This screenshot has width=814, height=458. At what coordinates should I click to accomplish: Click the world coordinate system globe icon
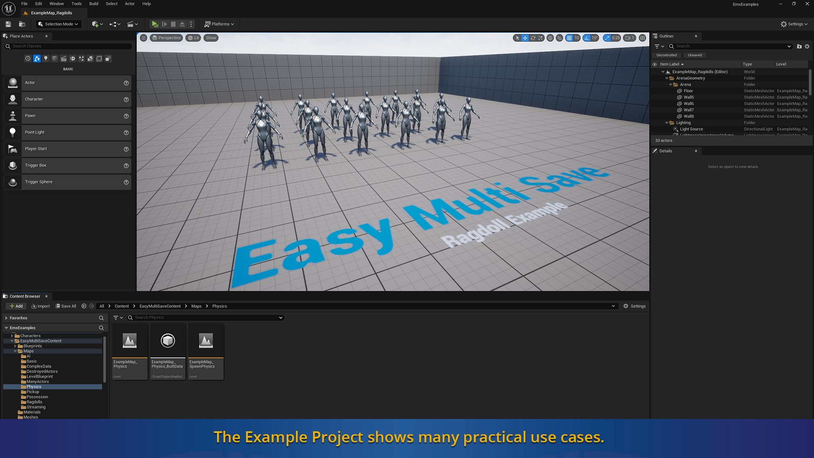point(550,38)
